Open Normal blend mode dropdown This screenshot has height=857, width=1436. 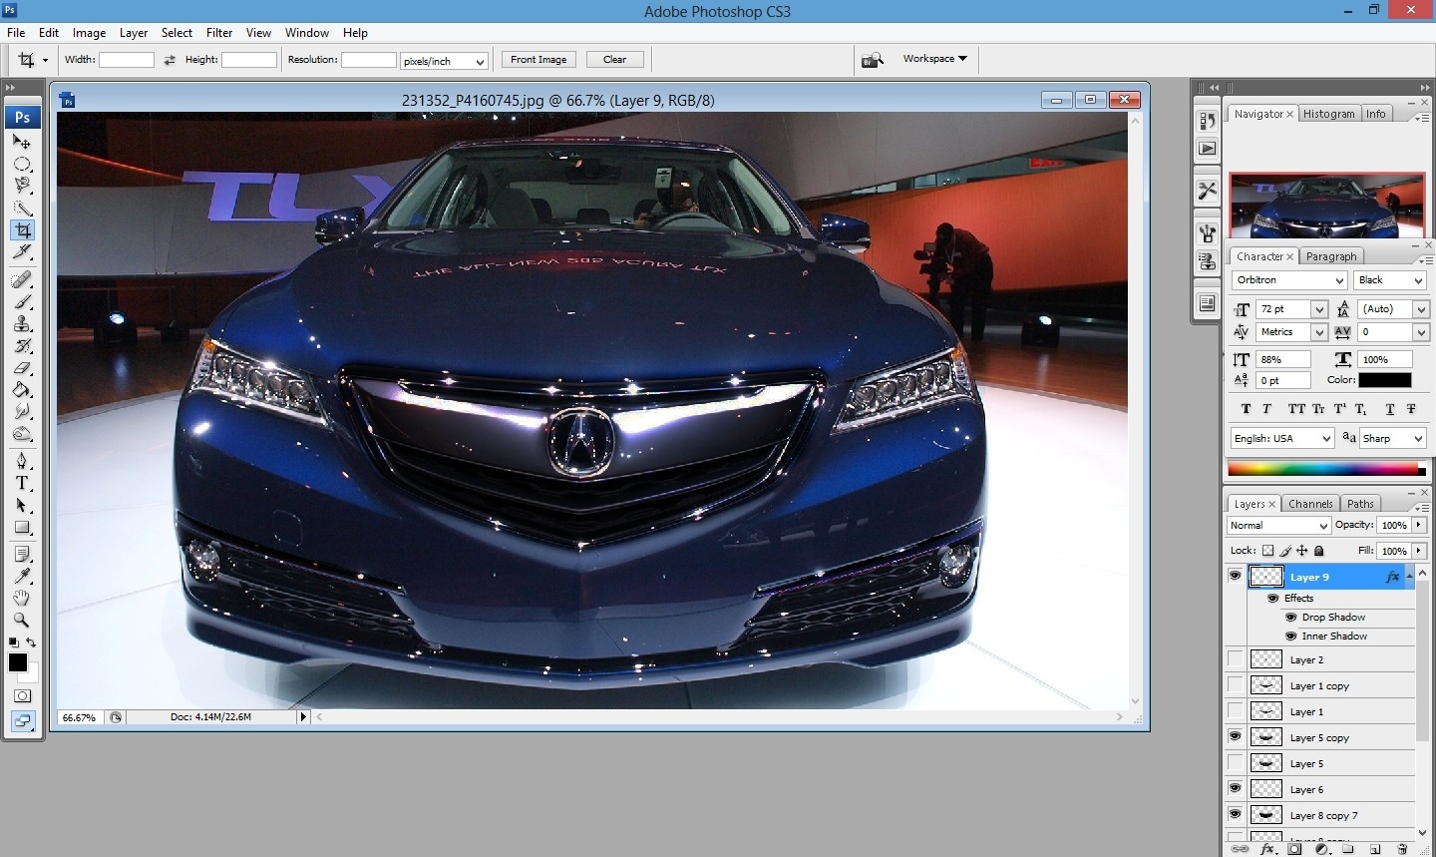1278,526
